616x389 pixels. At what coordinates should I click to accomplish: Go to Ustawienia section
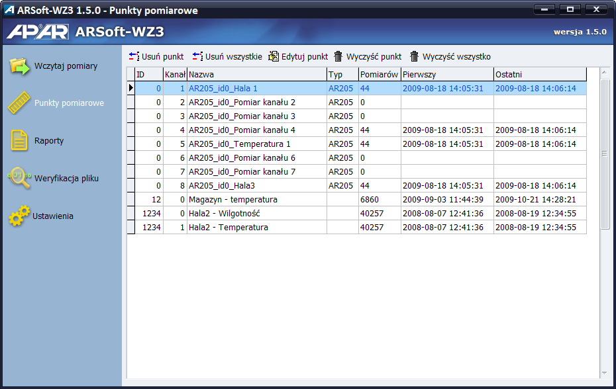pyautogui.click(x=52, y=216)
